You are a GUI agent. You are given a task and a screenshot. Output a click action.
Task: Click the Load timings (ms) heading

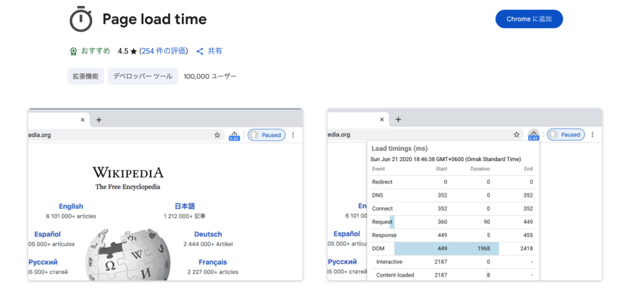click(x=399, y=149)
